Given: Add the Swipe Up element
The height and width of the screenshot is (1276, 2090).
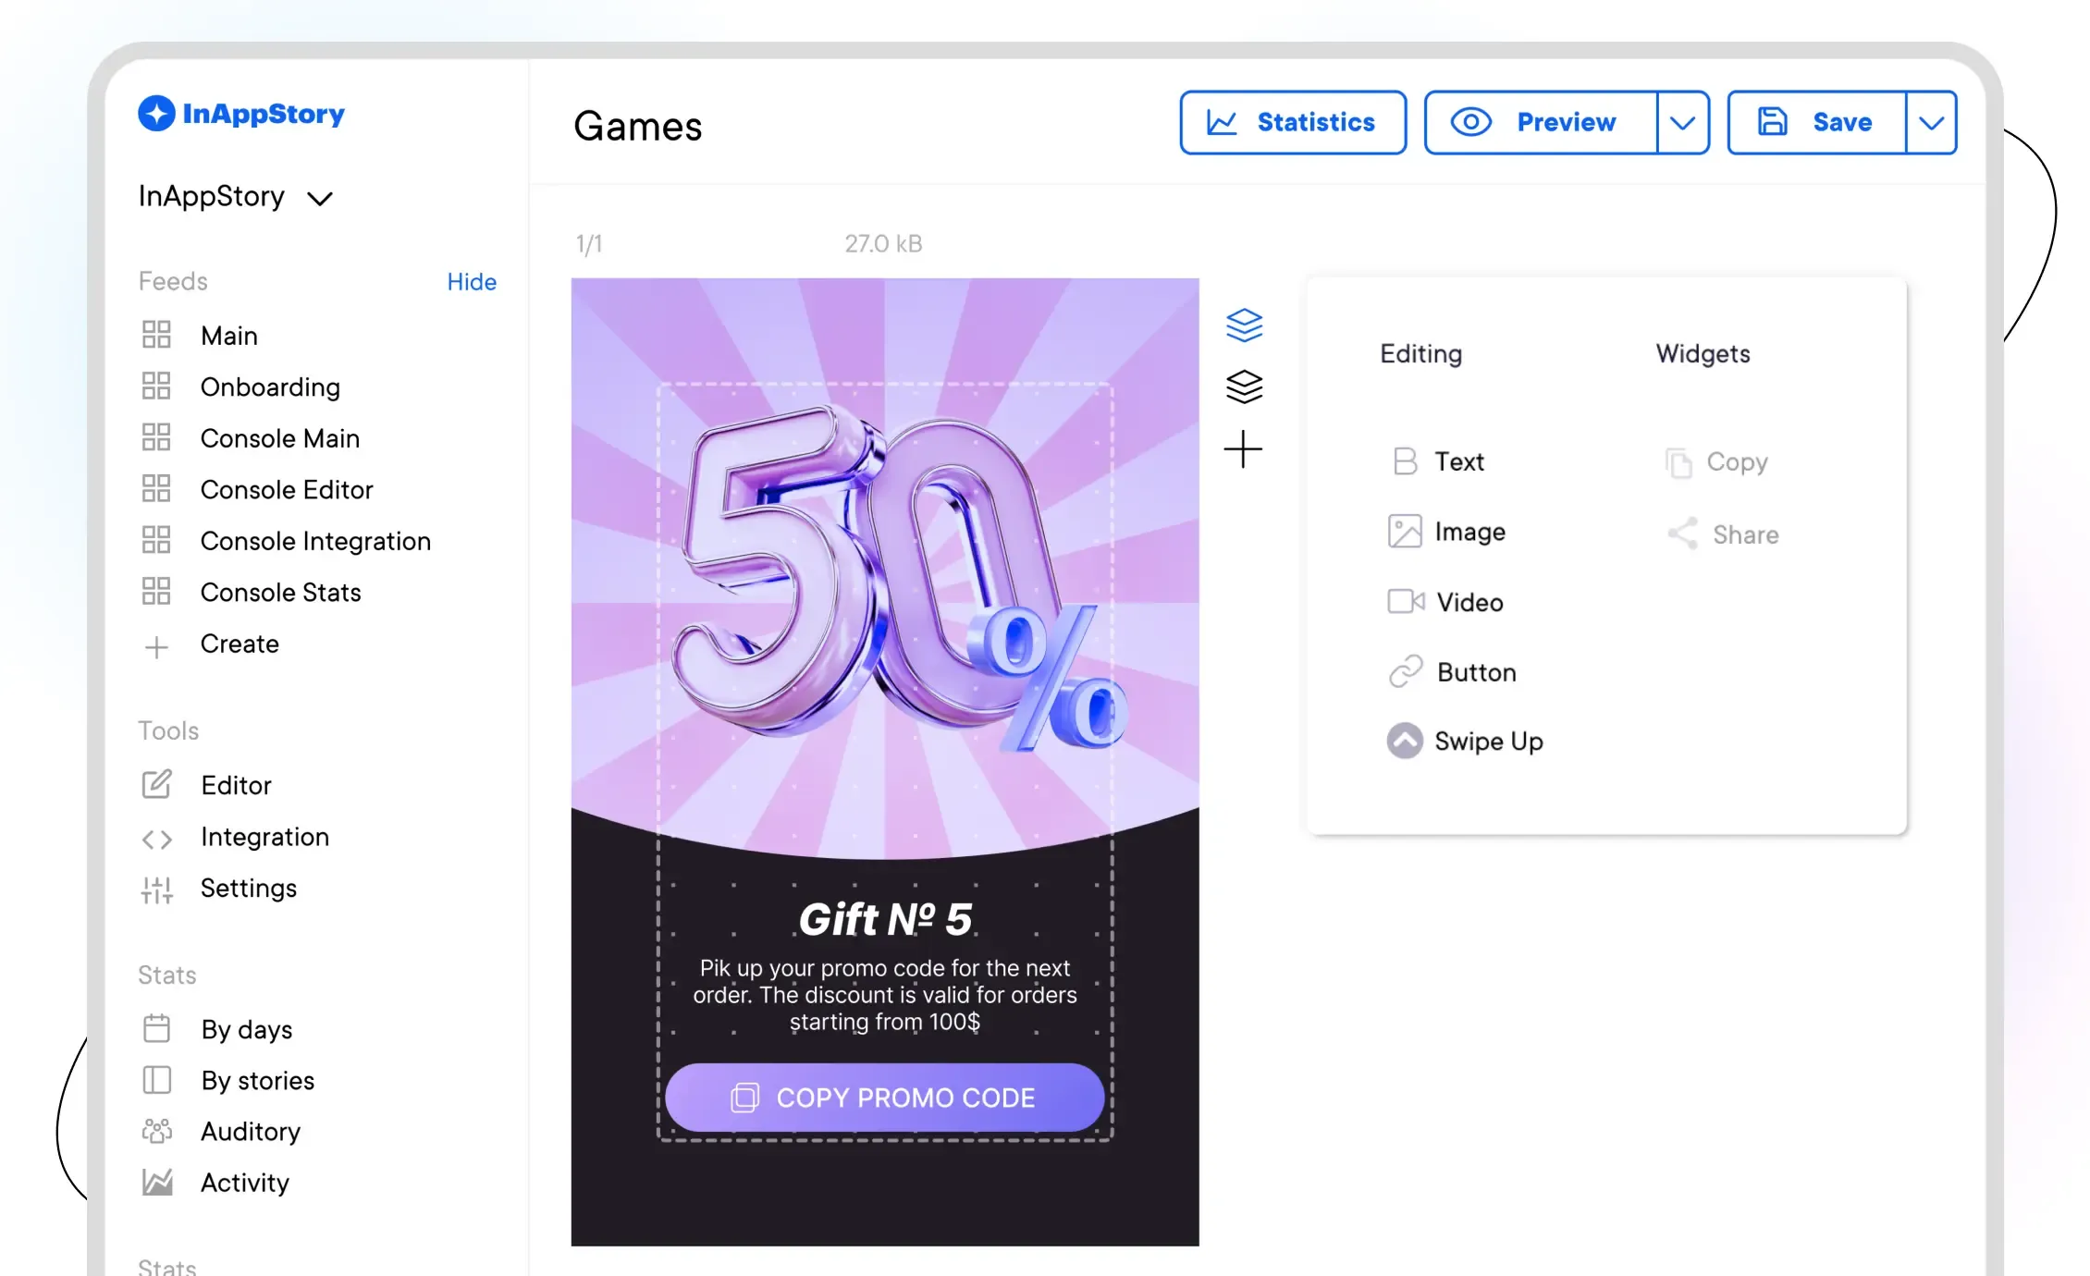Looking at the screenshot, I should (x=1465, y=741).
